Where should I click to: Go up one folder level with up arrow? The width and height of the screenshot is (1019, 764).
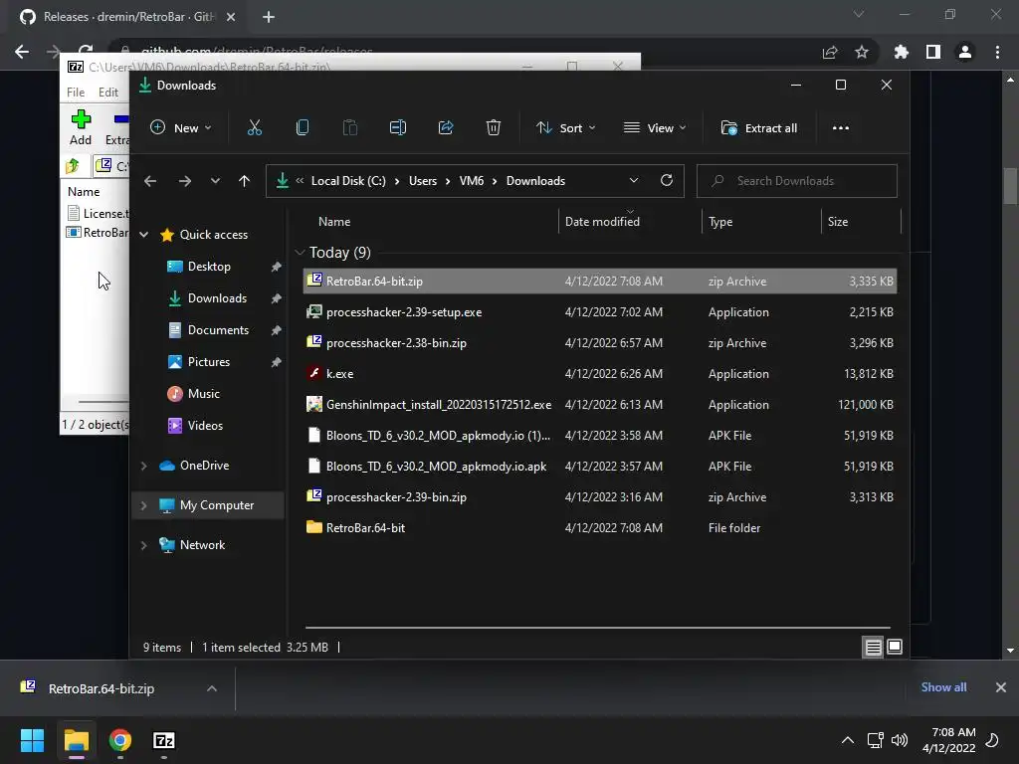coord(244,181)
